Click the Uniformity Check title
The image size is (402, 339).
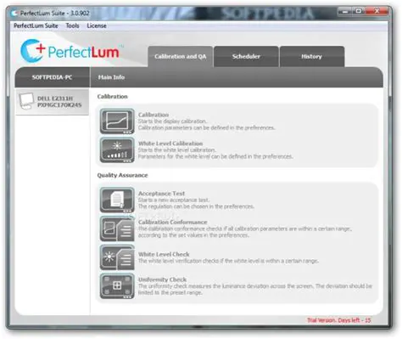pyautogui.click(x=162, y=280)
